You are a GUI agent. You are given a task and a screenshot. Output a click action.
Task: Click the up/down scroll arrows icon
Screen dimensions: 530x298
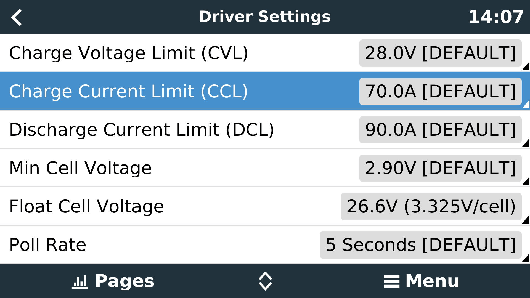pyautogui.click(x=265, y=281)
